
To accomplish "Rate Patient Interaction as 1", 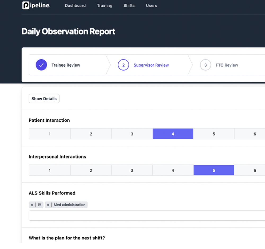I will (x=50, y=134).
